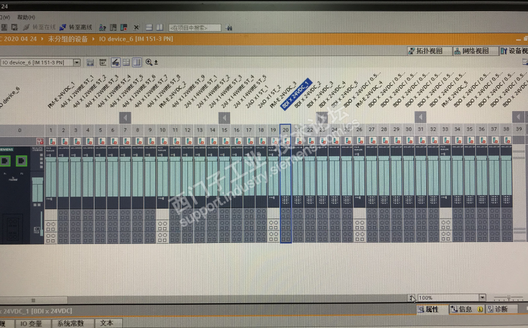The width and height of the screenshot is (528, 328).
Task: Click the PM-E 24VDC_1 module label
Action: coord(61,95)
